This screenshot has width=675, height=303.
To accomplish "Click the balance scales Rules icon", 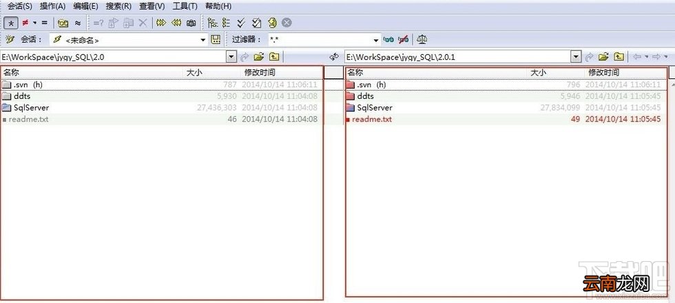I will point(422,40).
